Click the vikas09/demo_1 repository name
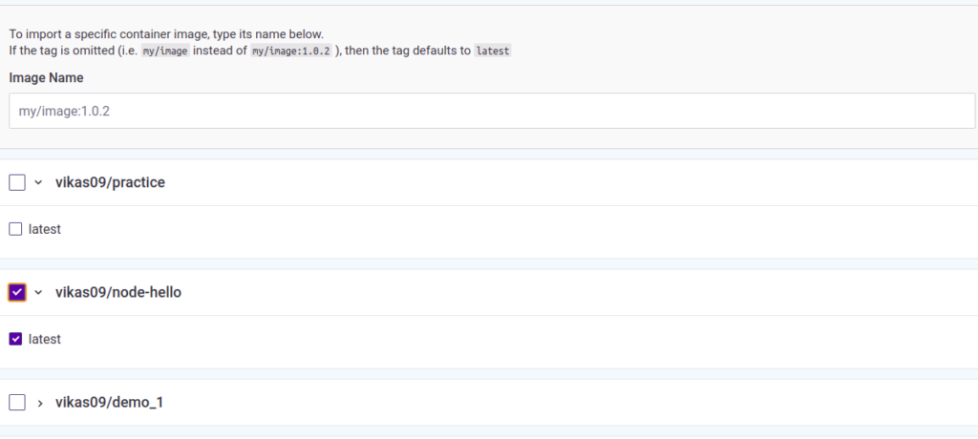The image size is (978, 439). [x=109, y=403]
